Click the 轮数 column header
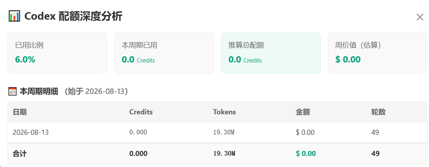 [x=379, y=112]
